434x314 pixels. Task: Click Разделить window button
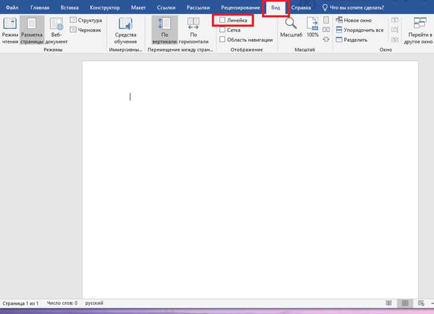(351, 39)
